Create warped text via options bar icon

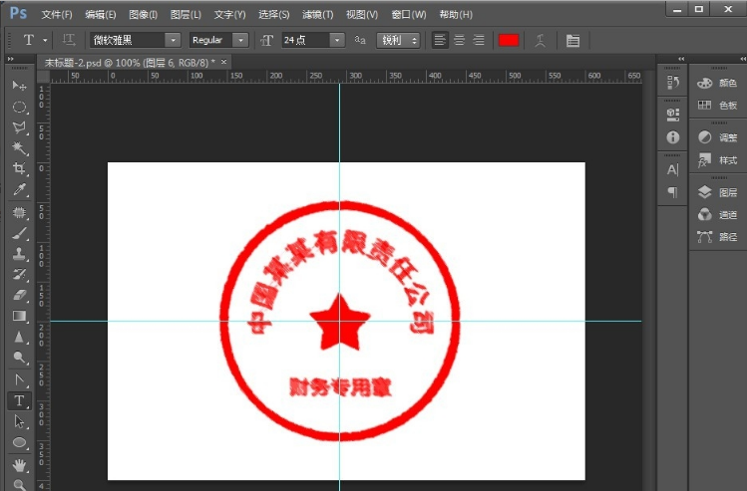[540, 41]
